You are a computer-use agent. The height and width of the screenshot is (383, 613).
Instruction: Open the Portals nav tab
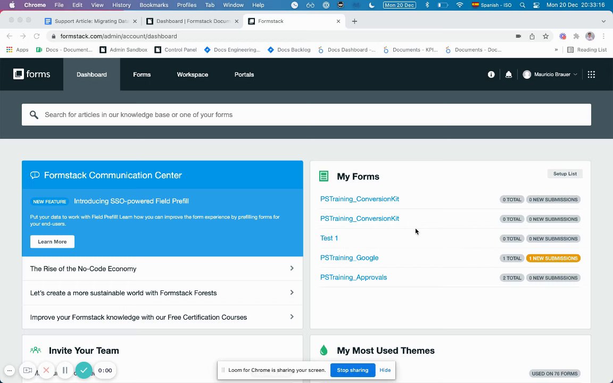(x=244, y=74)
